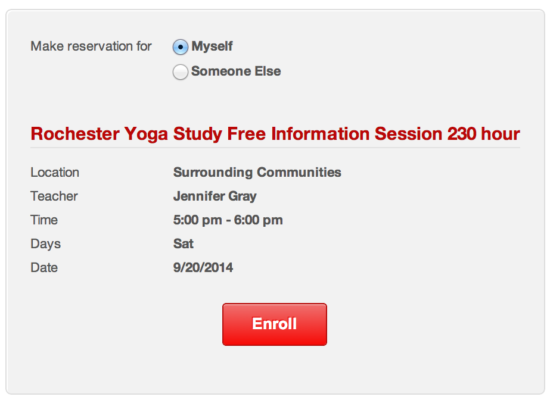Click the Time field label
550x403 pixels.
pos(44,220)
